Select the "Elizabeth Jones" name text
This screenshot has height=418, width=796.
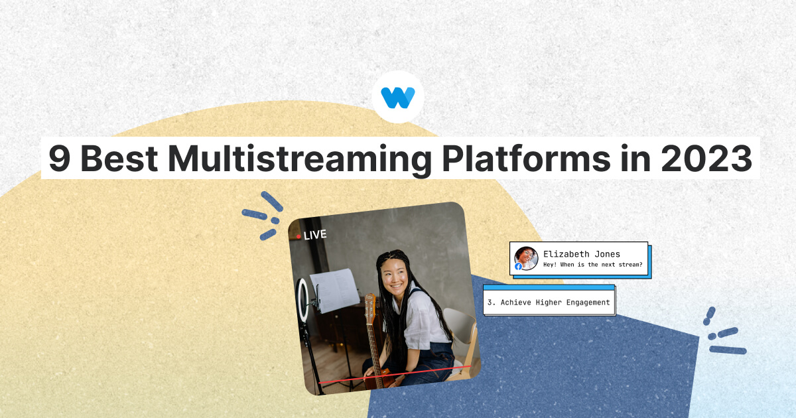pos(582,254)
